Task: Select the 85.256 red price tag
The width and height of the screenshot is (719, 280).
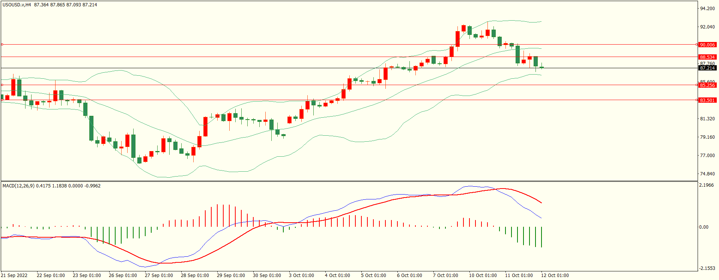Action: coord(707,85)
